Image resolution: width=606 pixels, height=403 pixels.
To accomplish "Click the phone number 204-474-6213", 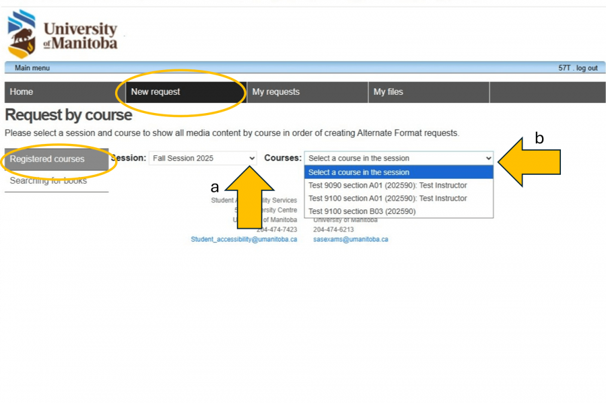I will (333, 229).
